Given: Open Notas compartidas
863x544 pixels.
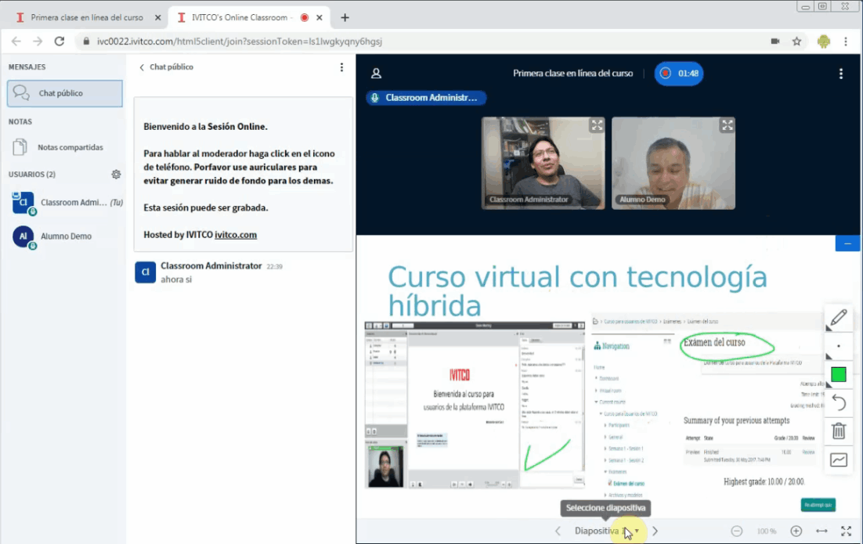Looking at the screenshot, I should [70, 147].
